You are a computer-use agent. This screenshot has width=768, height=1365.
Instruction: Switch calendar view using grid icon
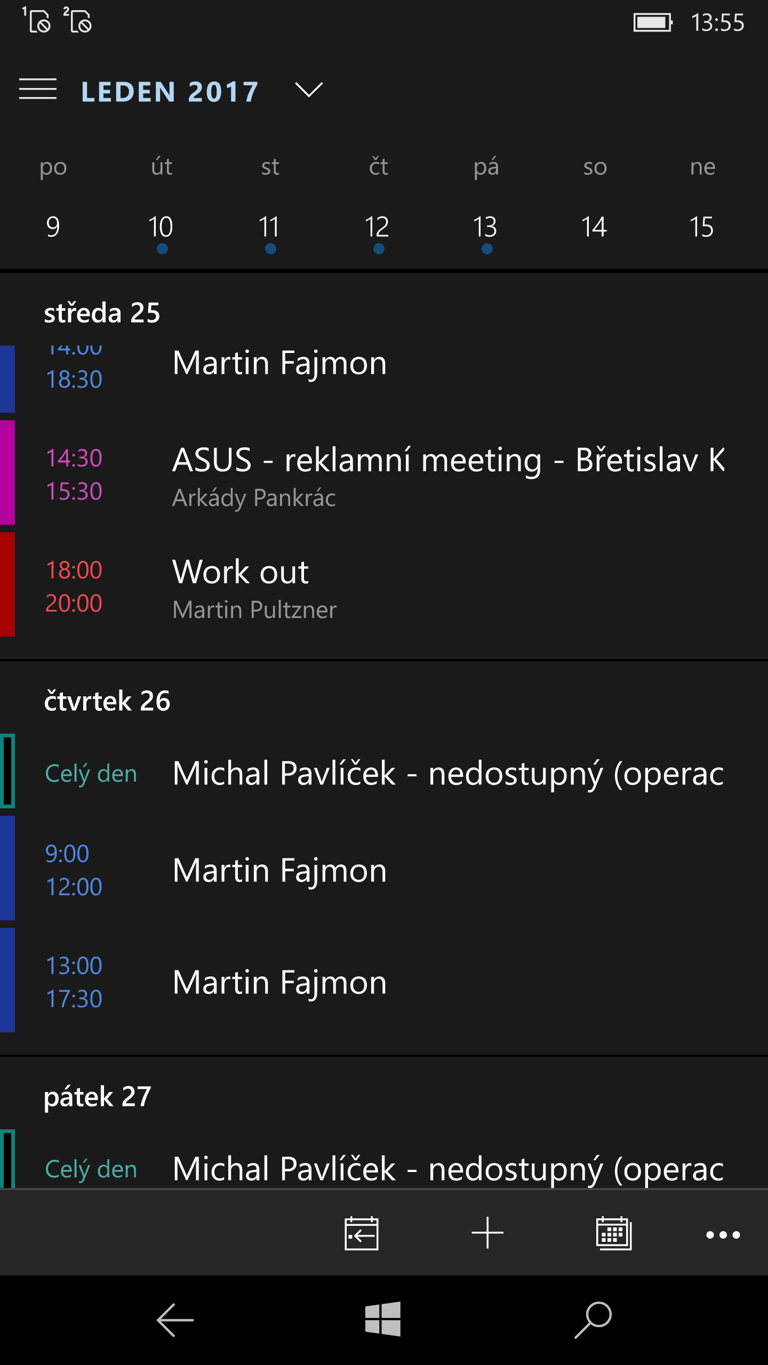(614, 1233)
